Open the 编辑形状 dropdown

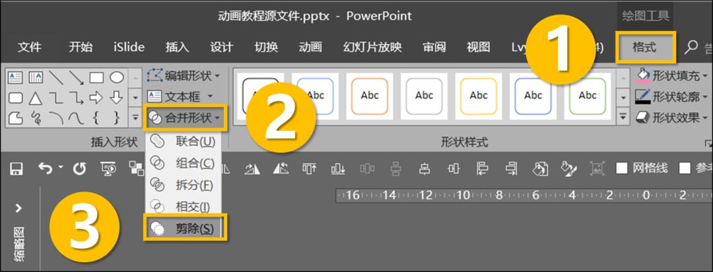pyautogui.click(x=184, y=76)
